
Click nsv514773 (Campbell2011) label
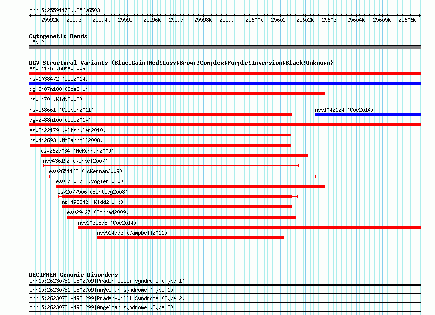coord(132,233)
